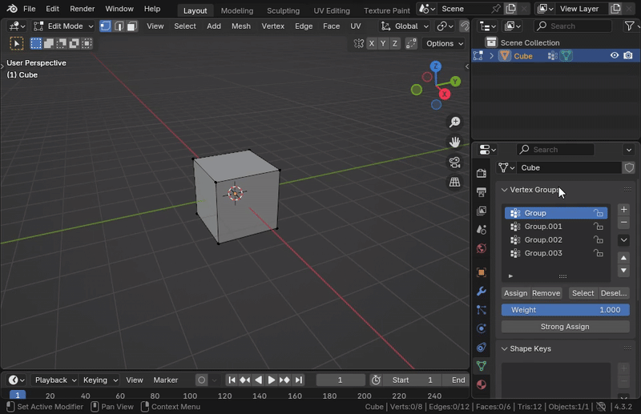Switch to face select mode
Image resolution: width=641 pixels, height=414 pixels.
pyautogui.click(x=131, y=26)
